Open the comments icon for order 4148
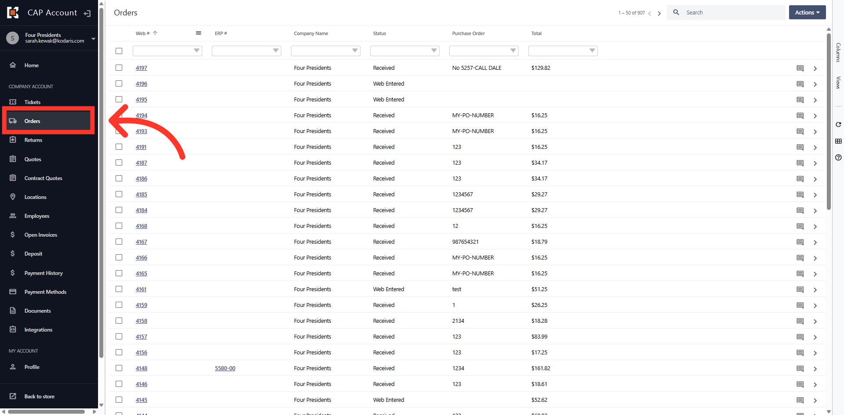The width and height of the screenshot is (844, 415). pos(800,368)
